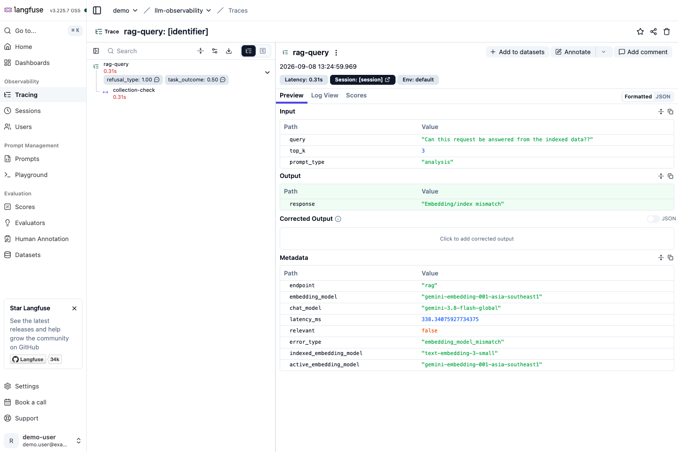Image resolution: width=678 pixels, height=452 pixels.
Task: Click the Langfuse GitHub star button
Action: (28, 359)
